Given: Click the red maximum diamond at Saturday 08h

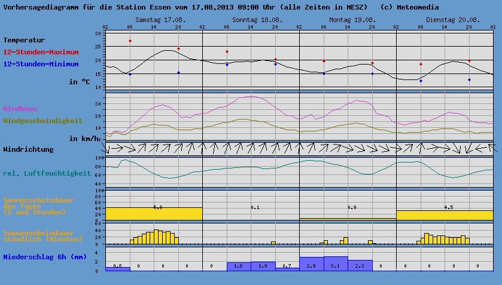Looking at the screenshot, I should (x=130, y=41).
